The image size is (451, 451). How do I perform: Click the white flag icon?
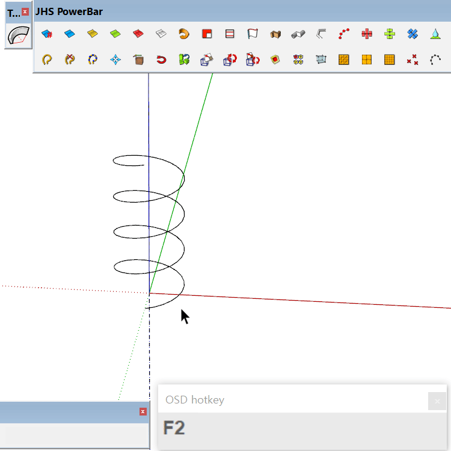point(252,34)
